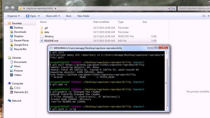
Task: Select Computer in the navigation pane
Action: 18,84
